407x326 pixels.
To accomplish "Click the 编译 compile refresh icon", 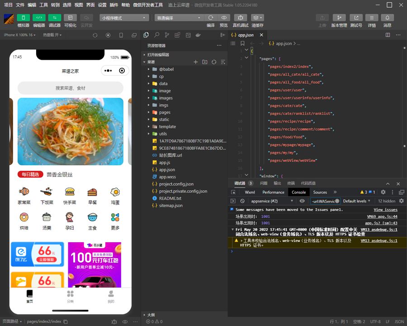I will point(211,18).
